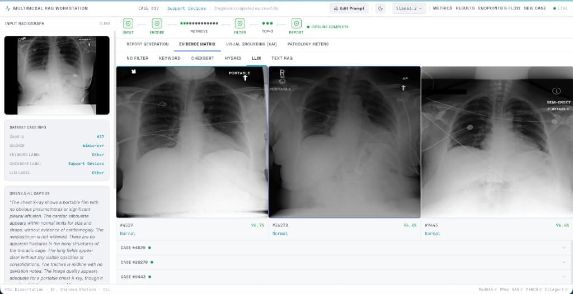The image size is (573, 294).
Task: Click the Normal label under #26278
Action: coord(280,234)
